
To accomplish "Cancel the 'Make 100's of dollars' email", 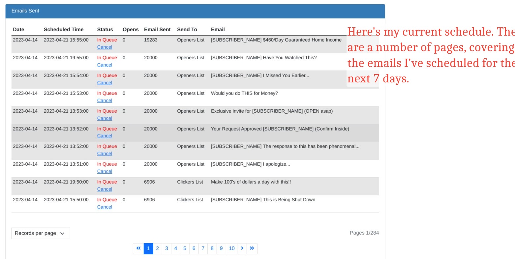I will pyautogui.click(x=105, y=189).
